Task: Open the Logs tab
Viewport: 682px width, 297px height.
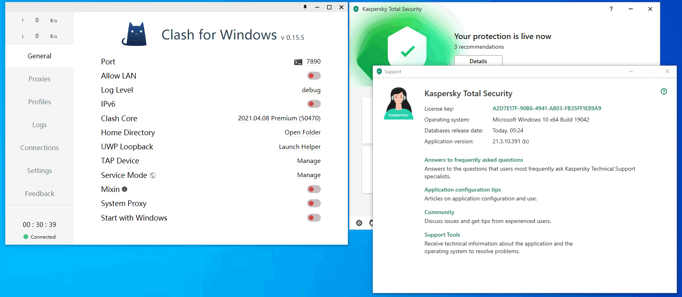Action: [40, 125]
